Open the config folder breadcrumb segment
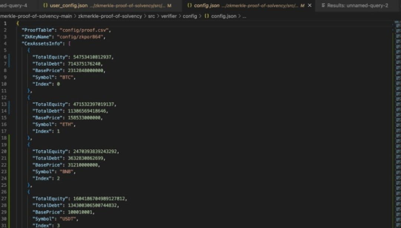Image resolution: width=401 pixels, height=228 pixels. (x=190, y=16)
